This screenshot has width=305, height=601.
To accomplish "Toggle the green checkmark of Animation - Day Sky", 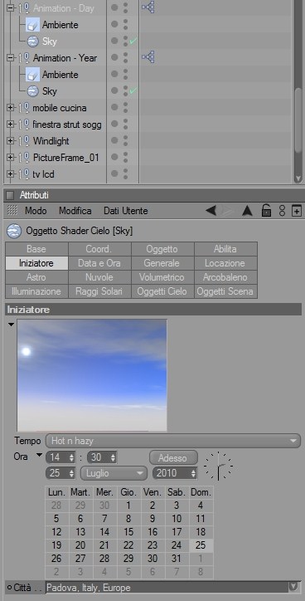I will 133,42.
